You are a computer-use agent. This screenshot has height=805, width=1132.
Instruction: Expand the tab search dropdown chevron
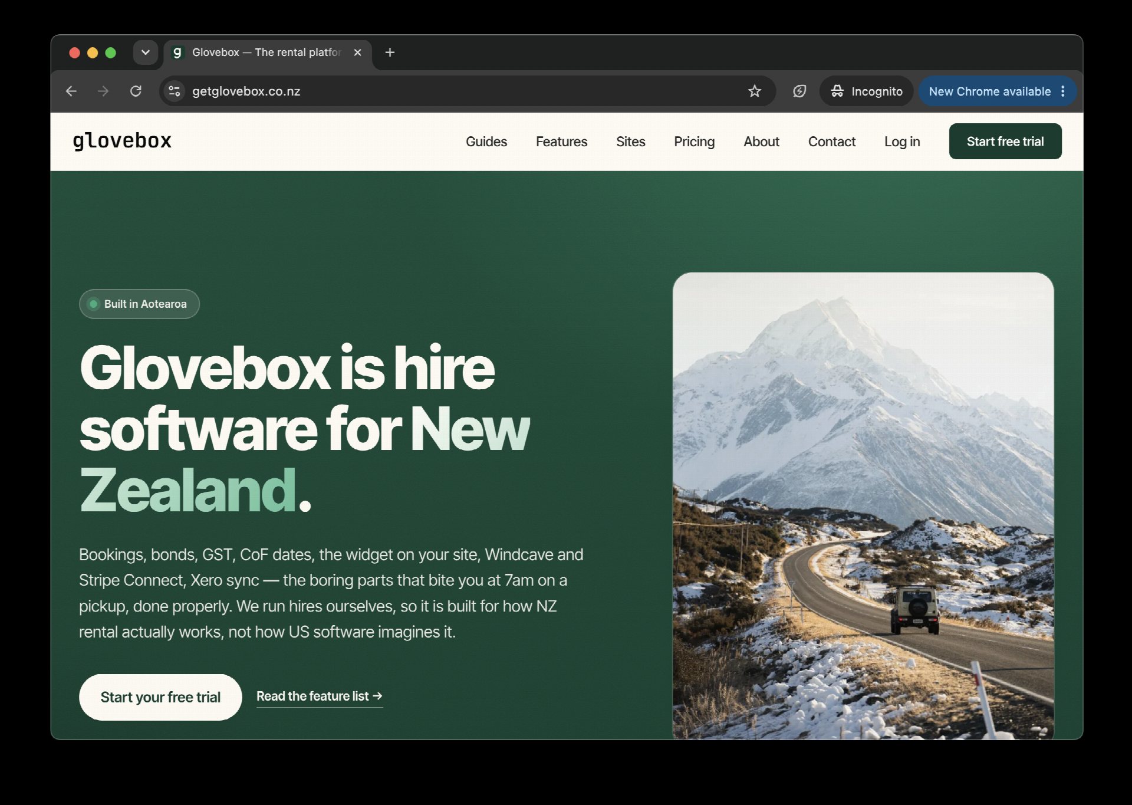pos(145,52)
